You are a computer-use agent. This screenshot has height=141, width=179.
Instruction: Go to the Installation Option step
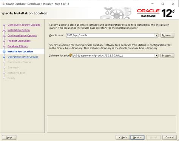click(19, 30)
